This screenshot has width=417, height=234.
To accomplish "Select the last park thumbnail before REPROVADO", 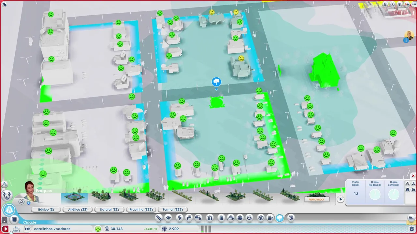I will (289, 195).
